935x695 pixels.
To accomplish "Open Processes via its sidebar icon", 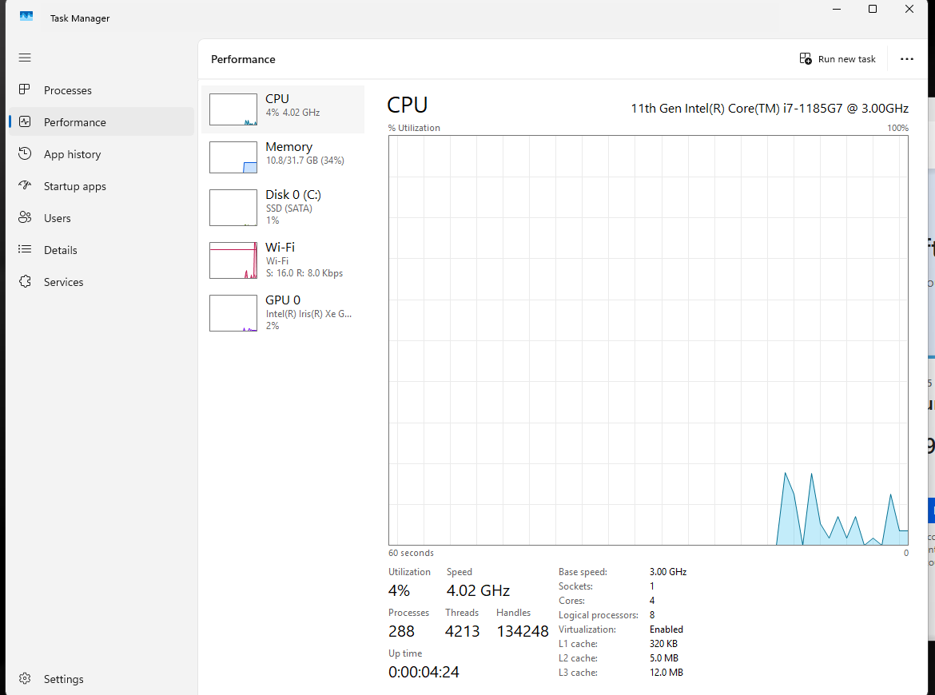I will pos(25,90).
